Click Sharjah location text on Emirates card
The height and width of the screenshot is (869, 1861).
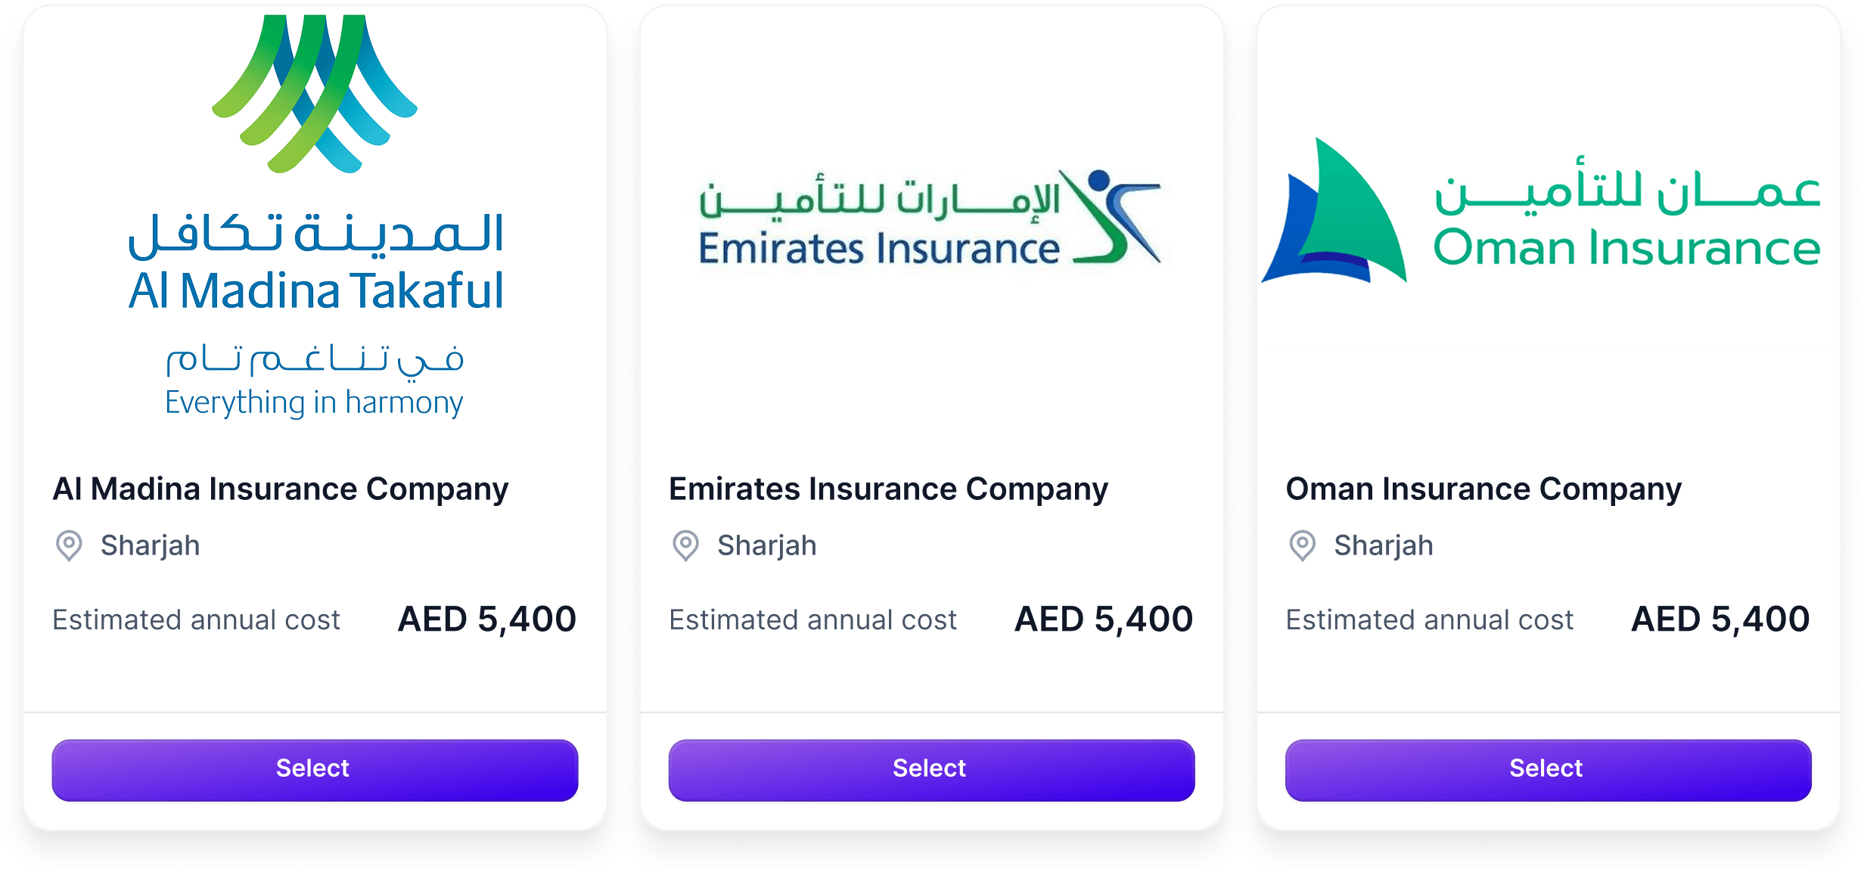[x=766, y=545]
